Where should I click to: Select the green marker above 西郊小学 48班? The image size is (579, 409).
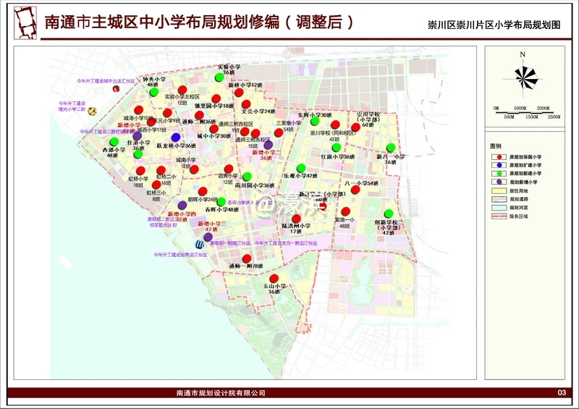click(x=114, y=141)
